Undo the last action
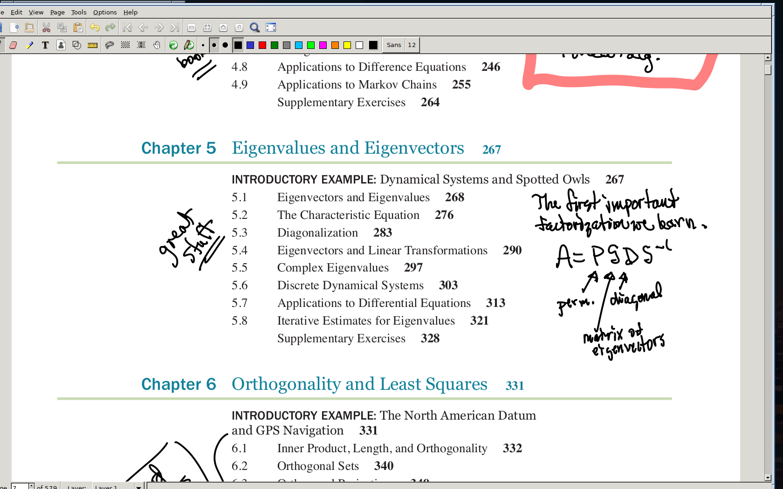The image size is (783, 489). 95,27
